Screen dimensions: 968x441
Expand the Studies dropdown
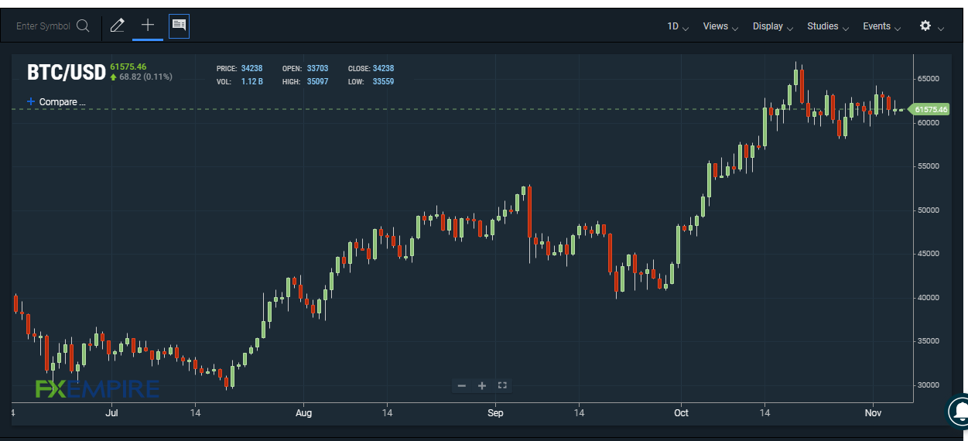(828, 26)
